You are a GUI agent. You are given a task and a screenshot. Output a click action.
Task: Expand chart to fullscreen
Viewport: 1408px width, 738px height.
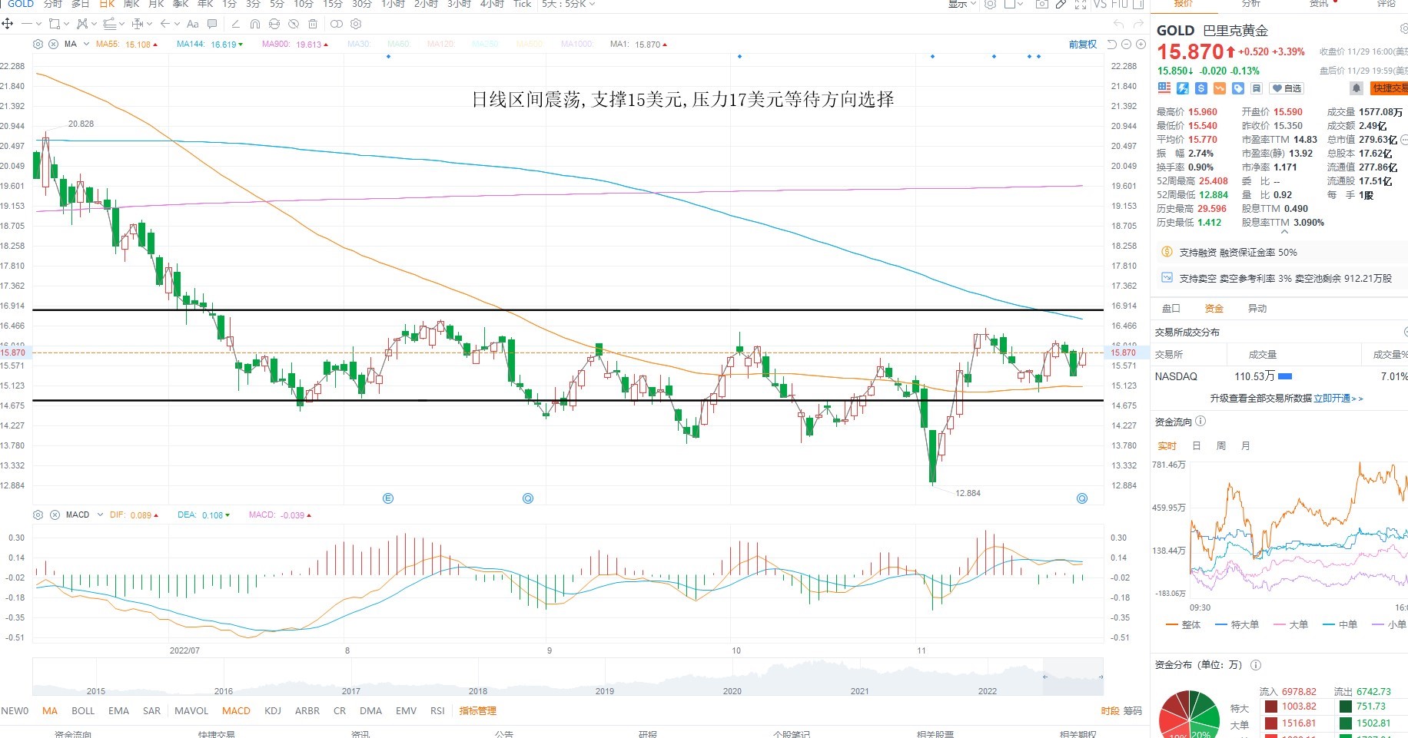coord(1080,4)
